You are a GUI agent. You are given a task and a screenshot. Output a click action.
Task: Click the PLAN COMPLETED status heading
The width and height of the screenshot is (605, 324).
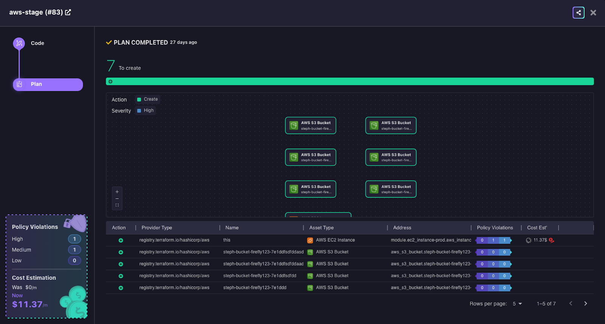(141, 43)
